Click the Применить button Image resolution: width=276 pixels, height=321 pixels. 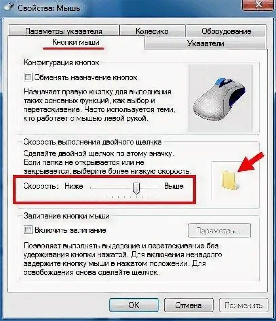click(243, 305)
